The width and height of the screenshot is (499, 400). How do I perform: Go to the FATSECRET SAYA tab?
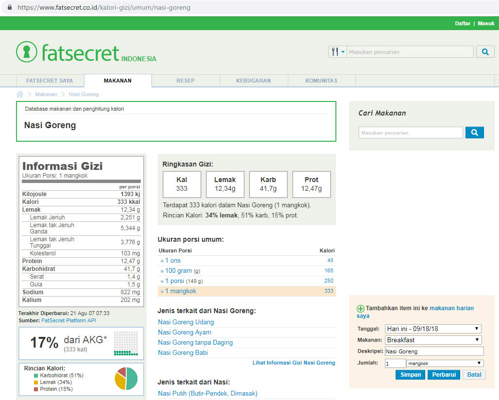click(x=50, y=81)
